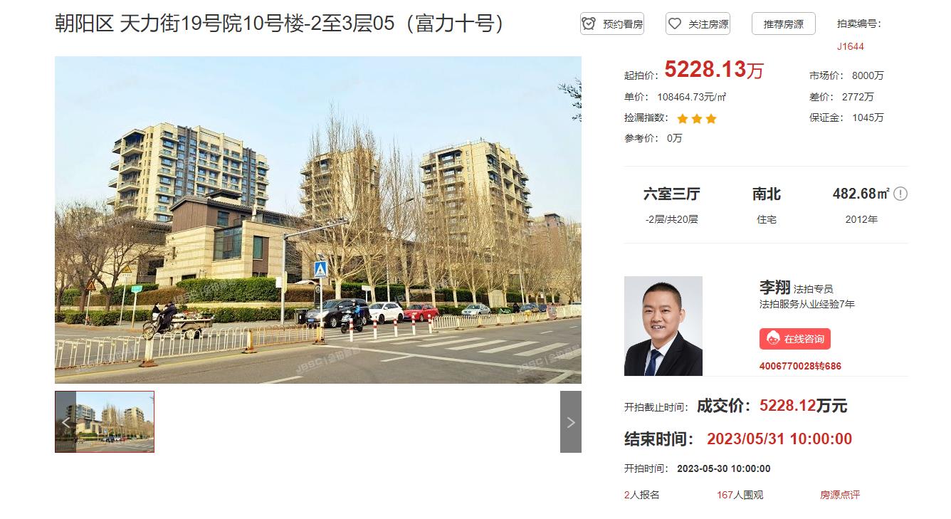Show next photo with right arrow

(570, 421)
